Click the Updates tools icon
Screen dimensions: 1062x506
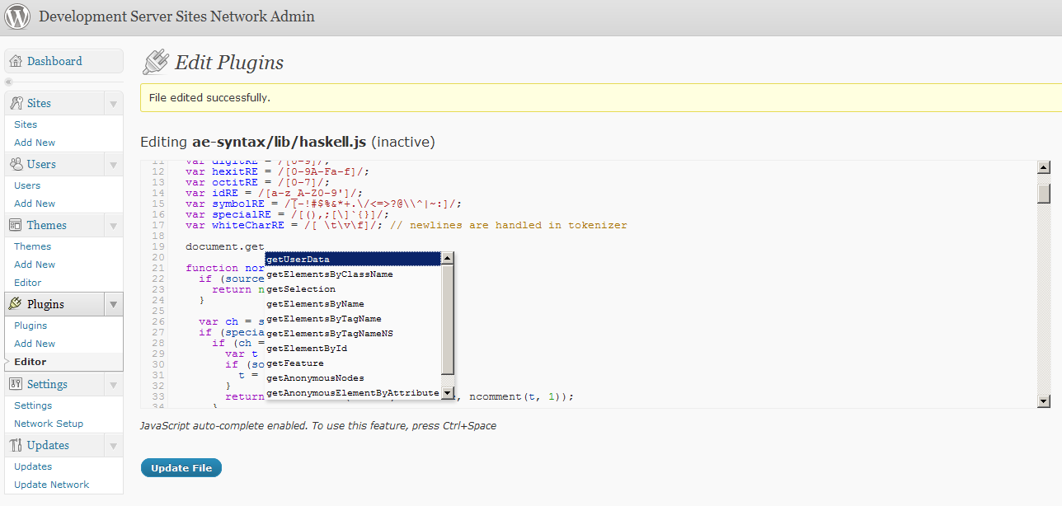coord(16,445)
